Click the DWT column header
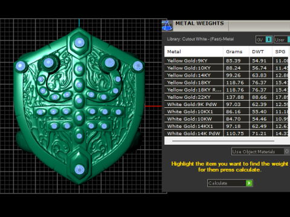Viewport: 290px width, 217px height. (261, 52)
